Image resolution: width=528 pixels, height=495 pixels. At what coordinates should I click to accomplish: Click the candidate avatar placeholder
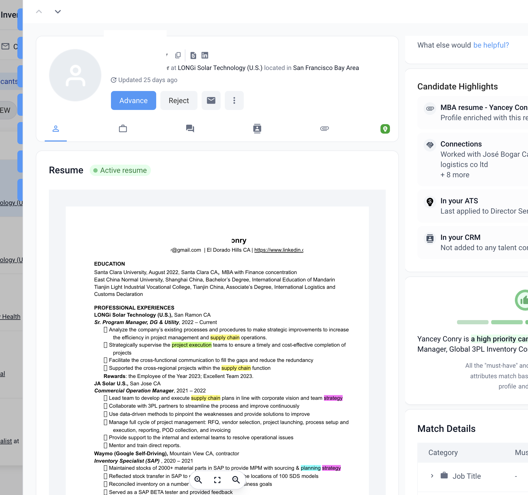tap(75, 75)
